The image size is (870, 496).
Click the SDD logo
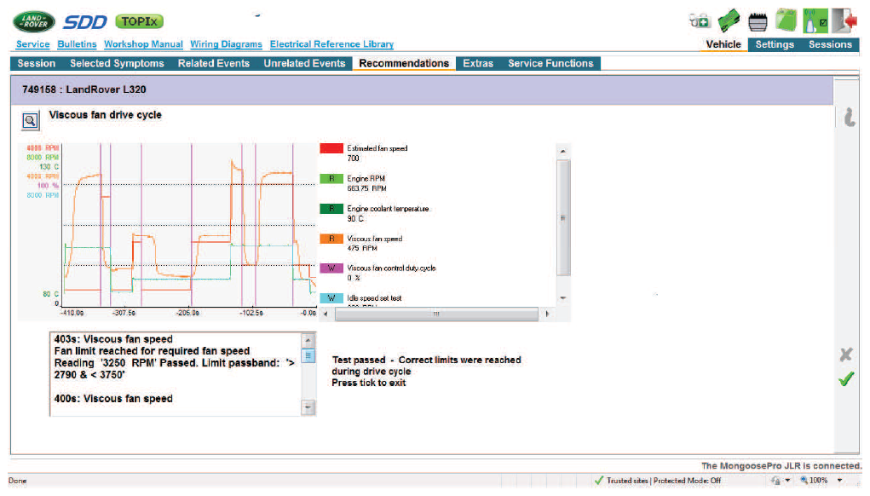pyautogui.click(x=84, y=22)
